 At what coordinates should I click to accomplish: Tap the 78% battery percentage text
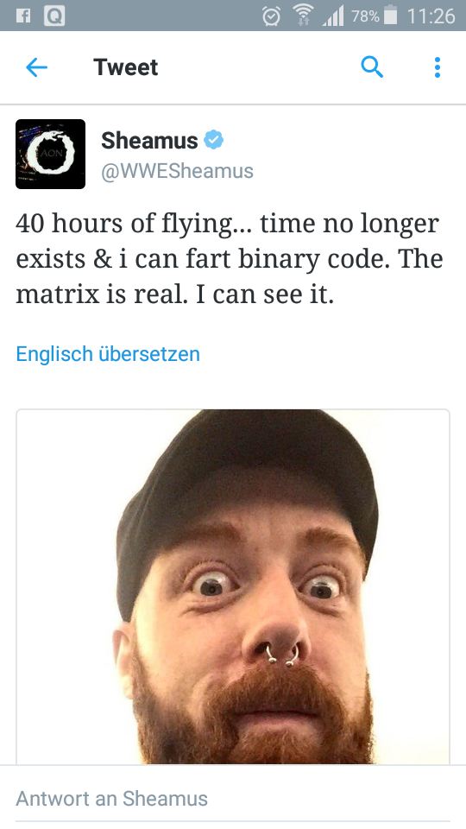(x=366, y=17)
